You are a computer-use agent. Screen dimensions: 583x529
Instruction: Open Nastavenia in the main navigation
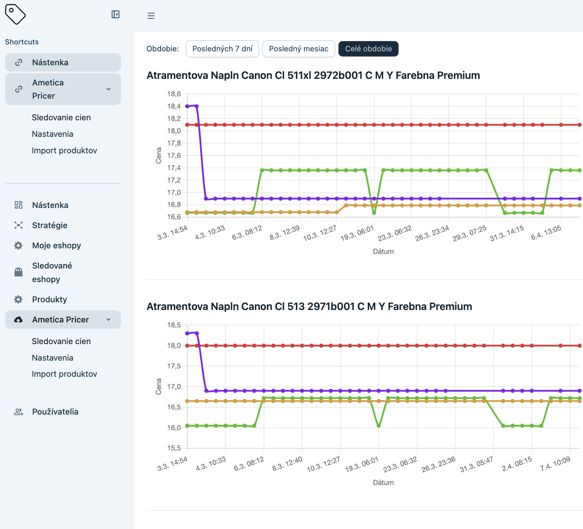tap(52, 358)
